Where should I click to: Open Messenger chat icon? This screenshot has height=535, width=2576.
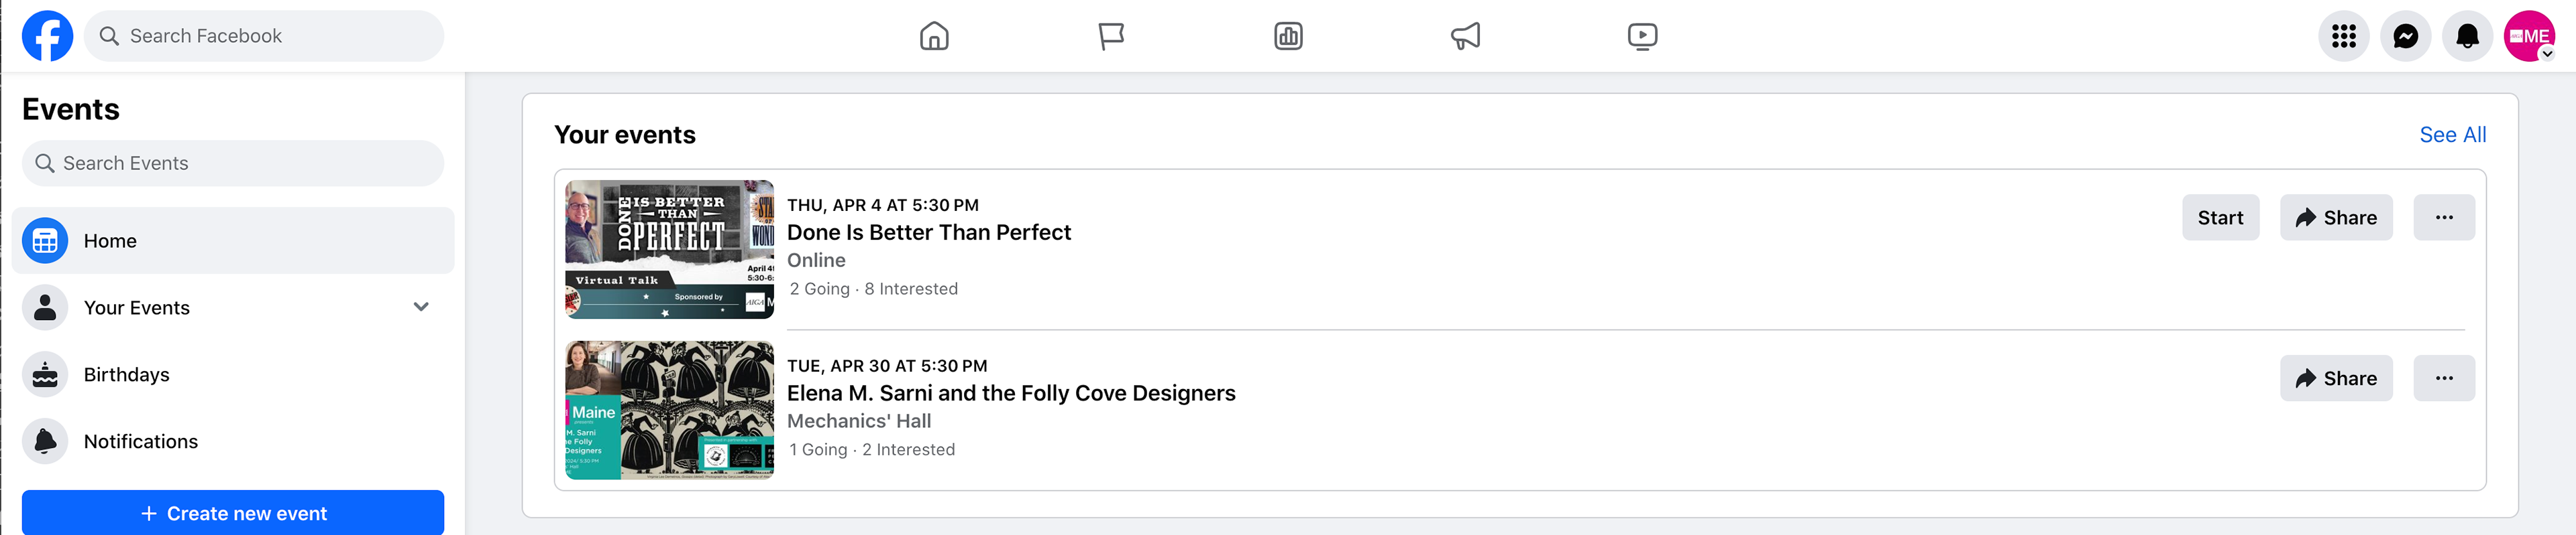click(2405, 36)
